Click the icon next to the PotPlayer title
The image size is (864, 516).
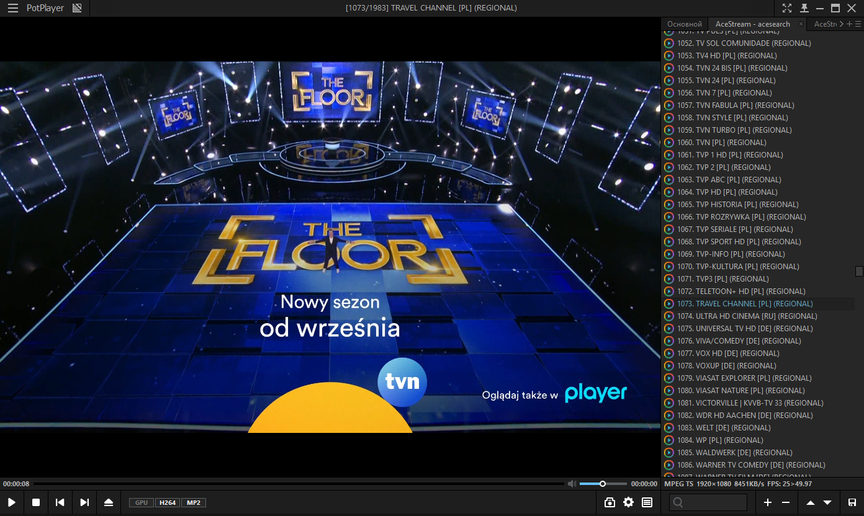click(77, 8)
